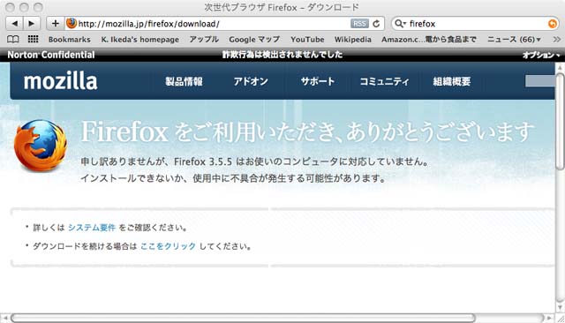The height and width of the screenshot is (323, 565).
Task: Click the window resize grip
Action: click(x=560, y=319)
